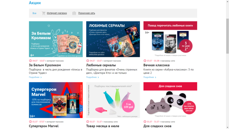Select the Все filter tab
Screen dimensions: 229x129
pos(34,13)
